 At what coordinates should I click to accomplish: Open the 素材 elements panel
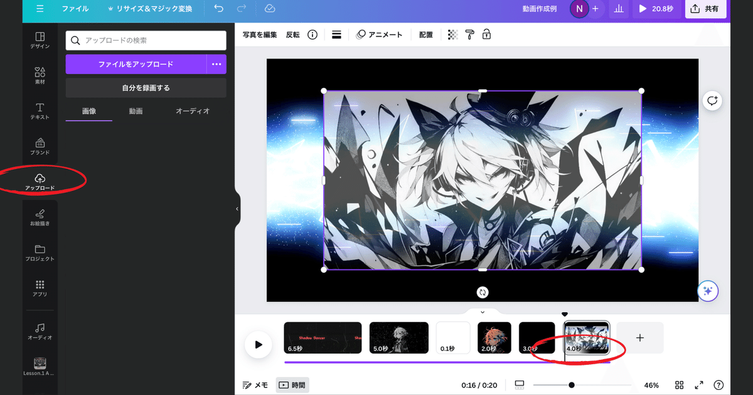40,76
